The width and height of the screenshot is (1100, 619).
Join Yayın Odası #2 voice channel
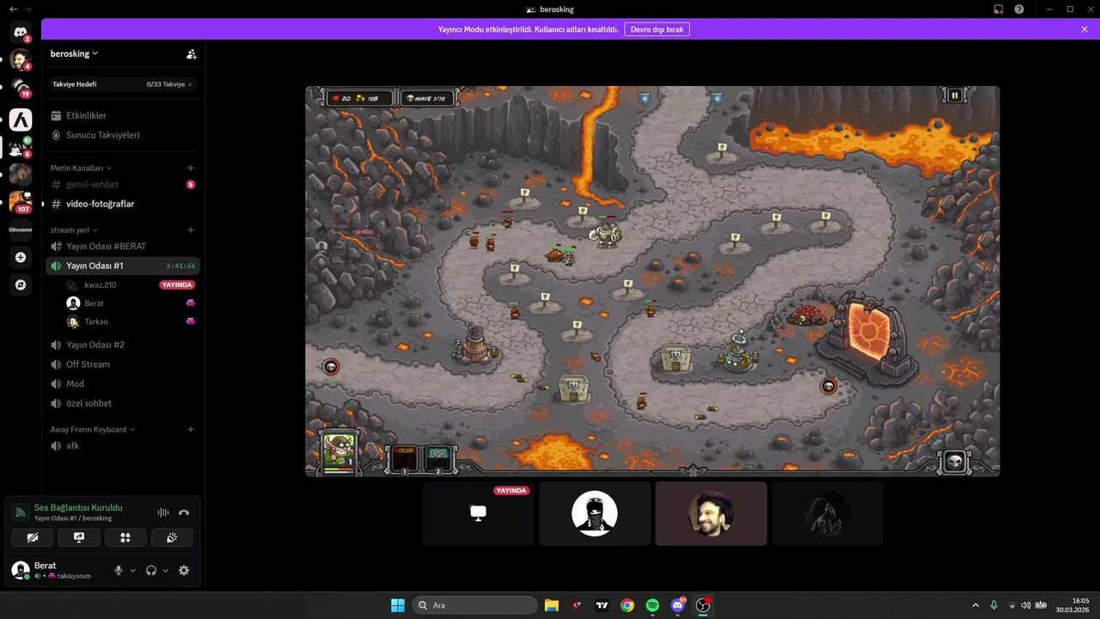coord(123,345)
